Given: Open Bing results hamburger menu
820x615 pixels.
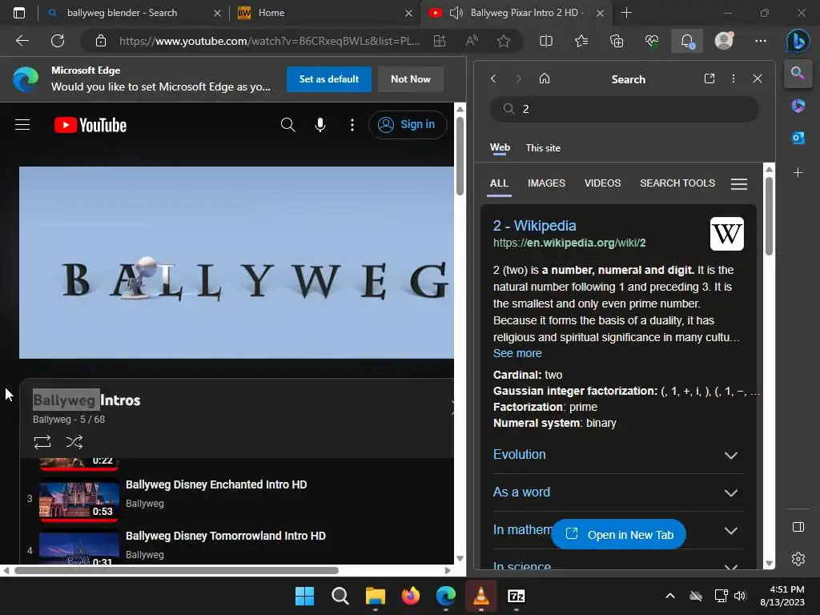Looking at the screenshot, I should [x=739, y=183].
